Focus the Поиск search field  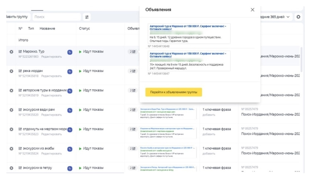(57, 17)
